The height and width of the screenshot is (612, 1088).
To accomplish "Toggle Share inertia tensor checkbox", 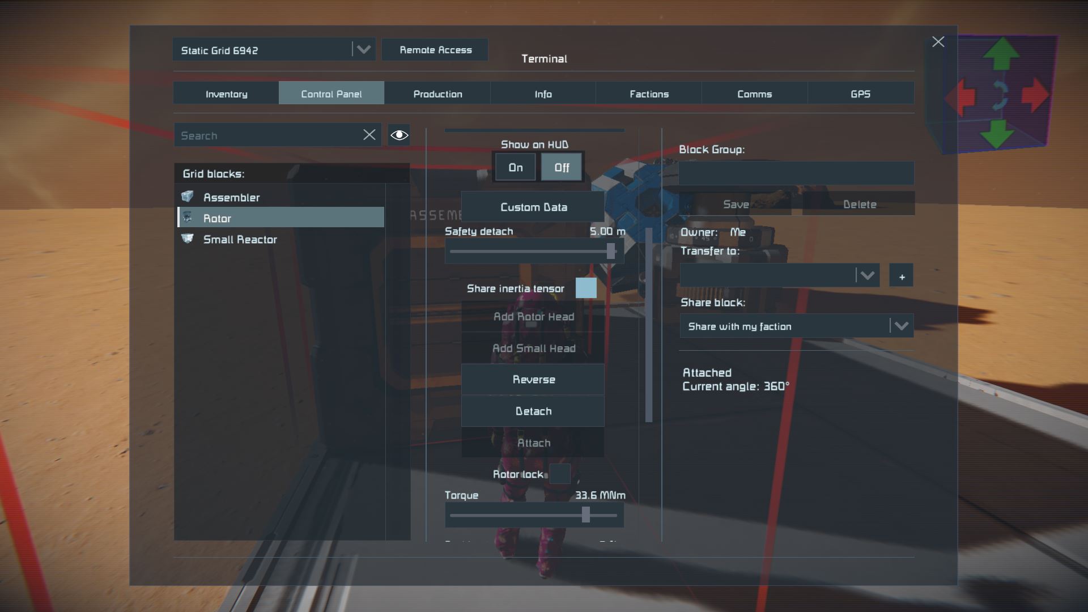I will pyautogui.click(x=585, y=288).
